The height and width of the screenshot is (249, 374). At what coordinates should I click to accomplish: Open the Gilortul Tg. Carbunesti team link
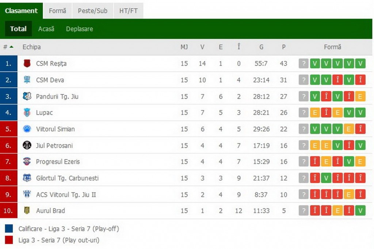point(67,178)
